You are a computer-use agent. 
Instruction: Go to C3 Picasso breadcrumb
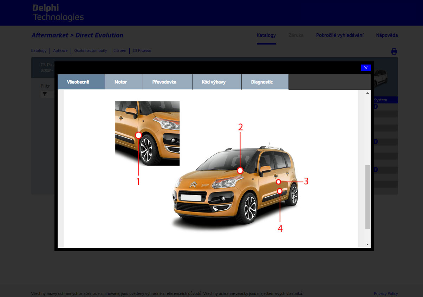coord(142,50)
